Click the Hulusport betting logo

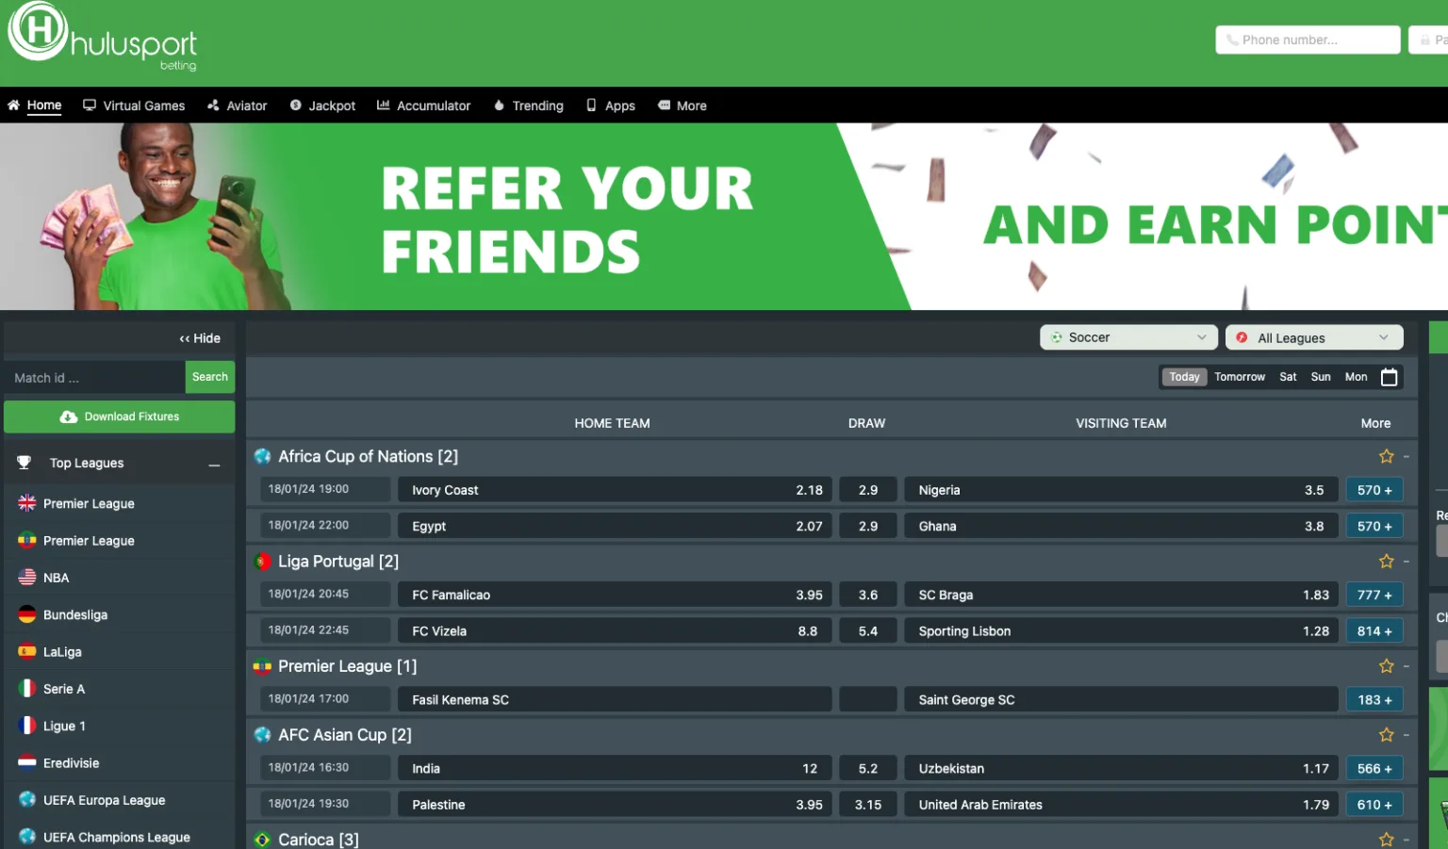pos(102,38)
